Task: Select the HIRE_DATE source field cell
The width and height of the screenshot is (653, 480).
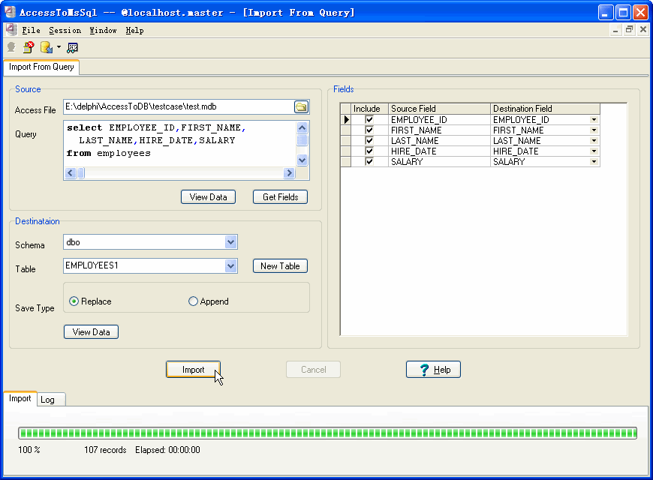Action: (439, 151)
